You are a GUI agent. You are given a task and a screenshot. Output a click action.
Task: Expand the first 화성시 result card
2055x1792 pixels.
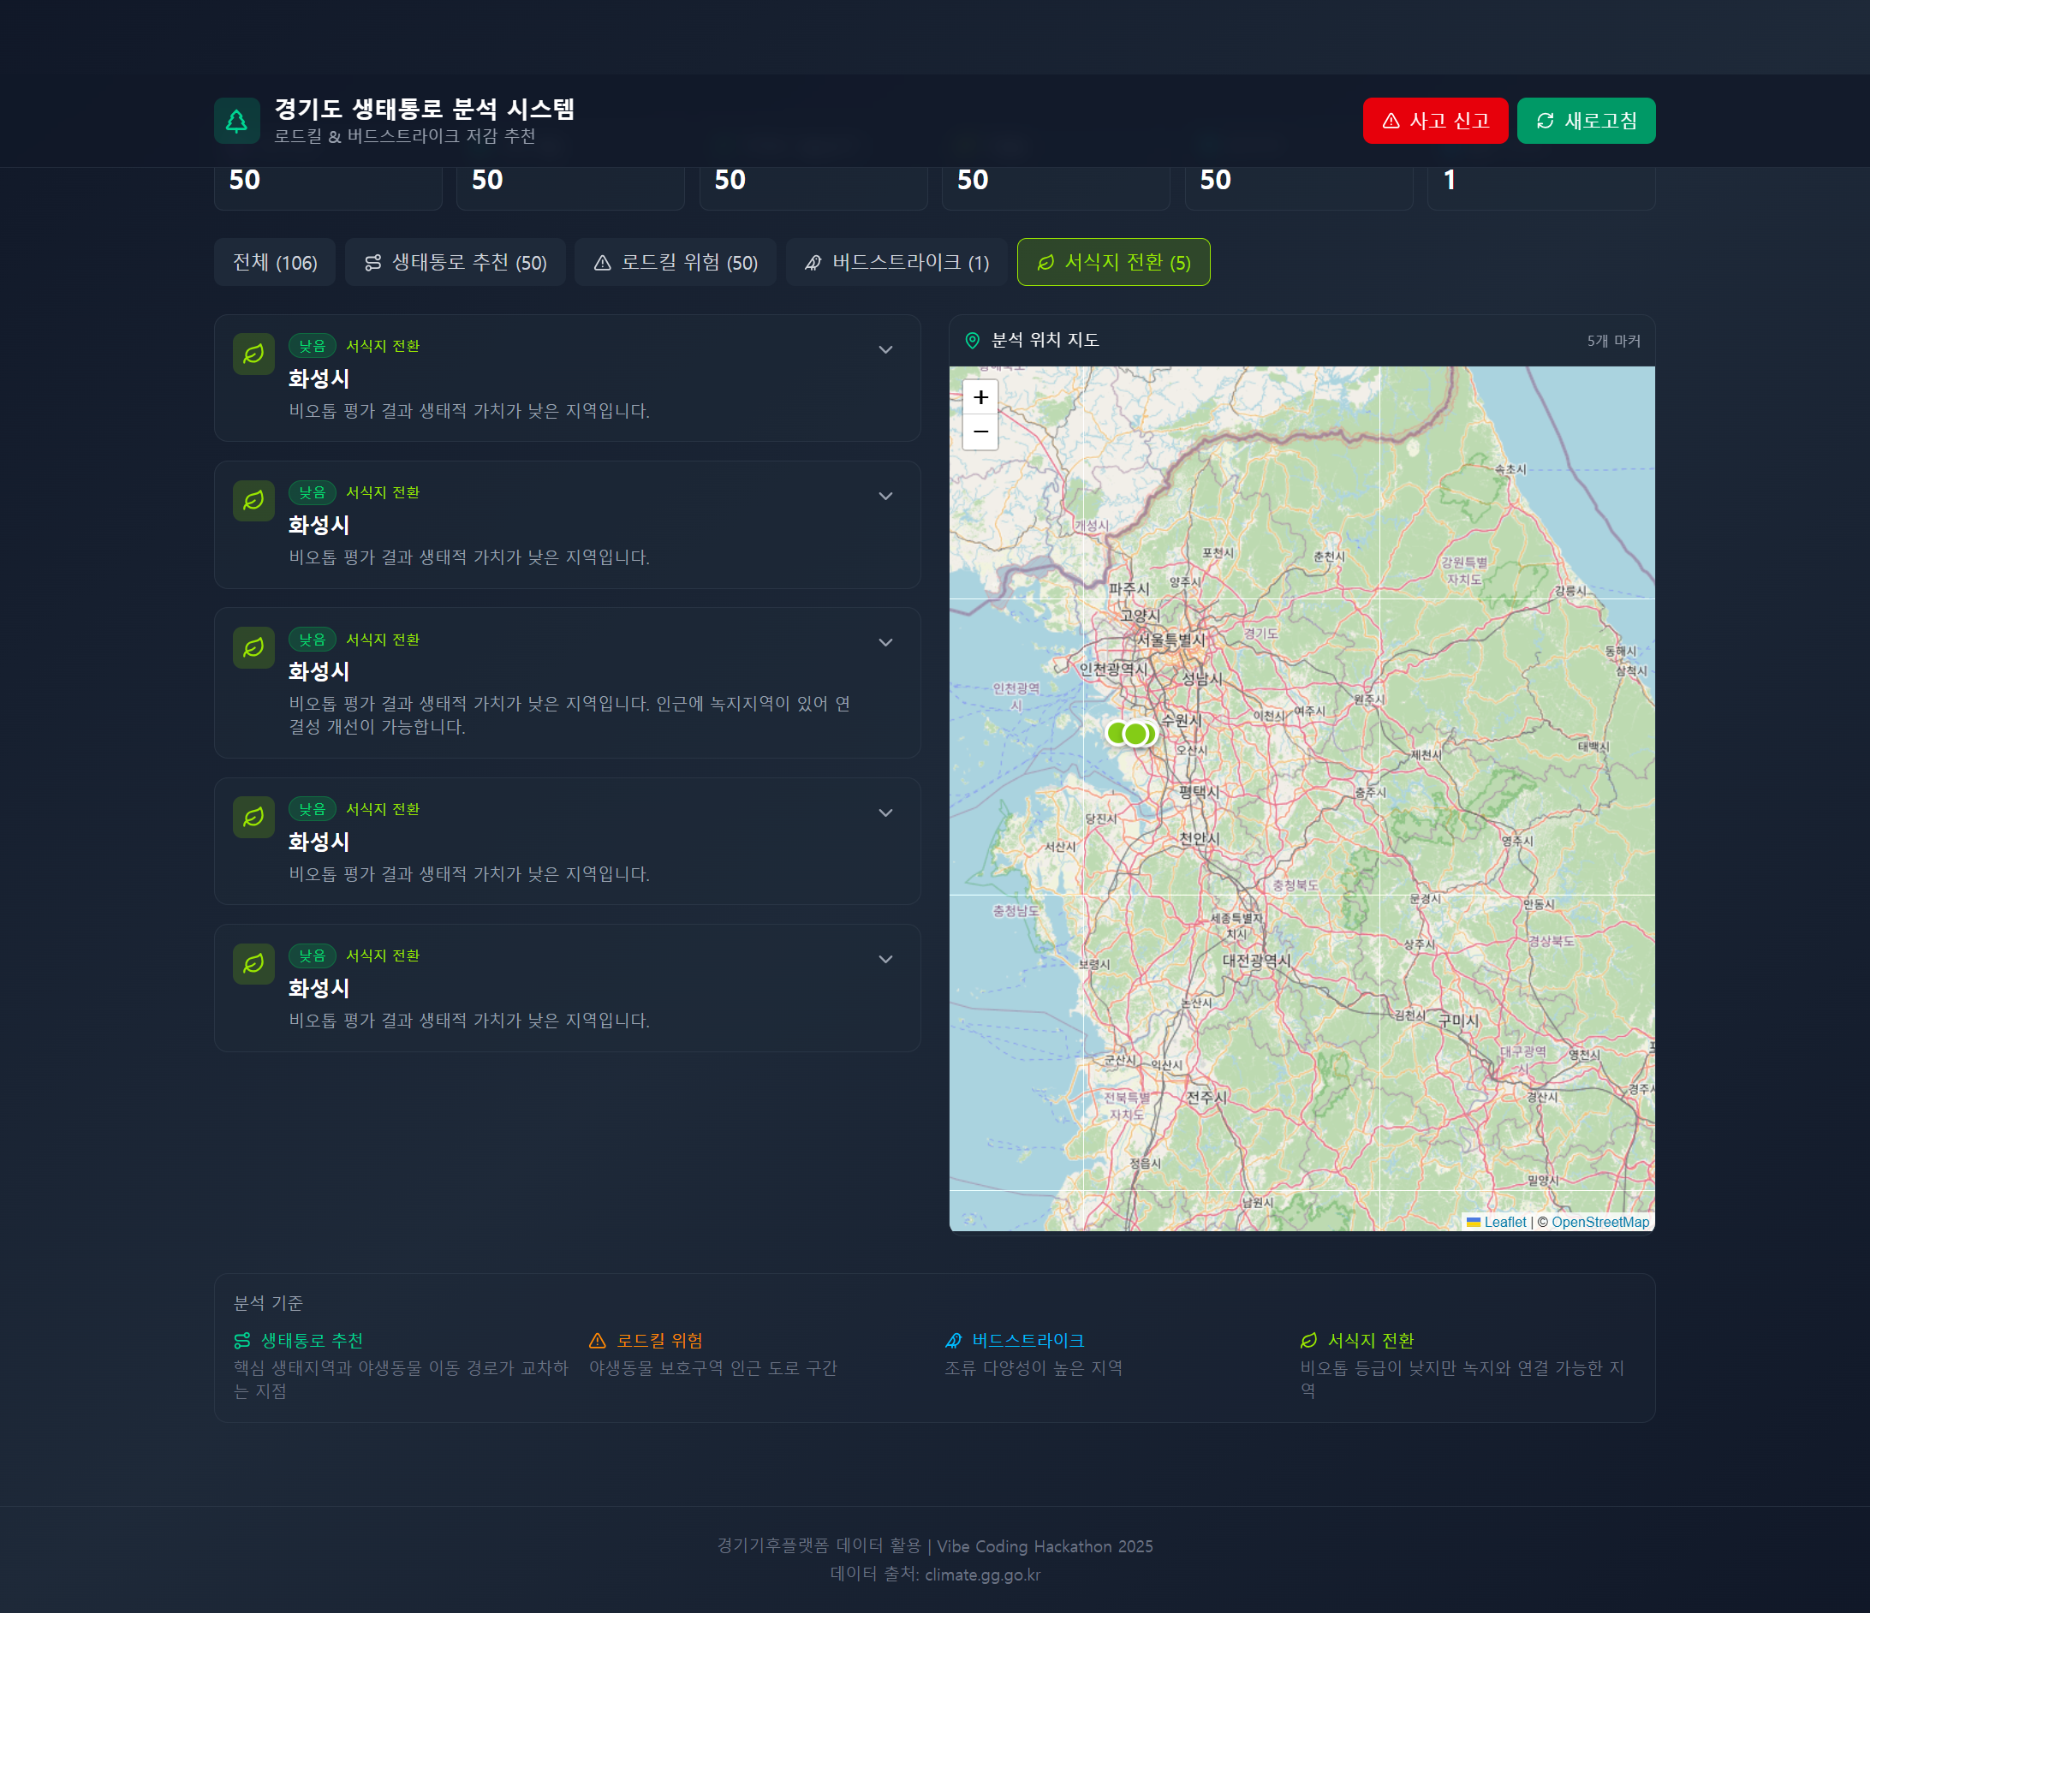pos(885,350)
